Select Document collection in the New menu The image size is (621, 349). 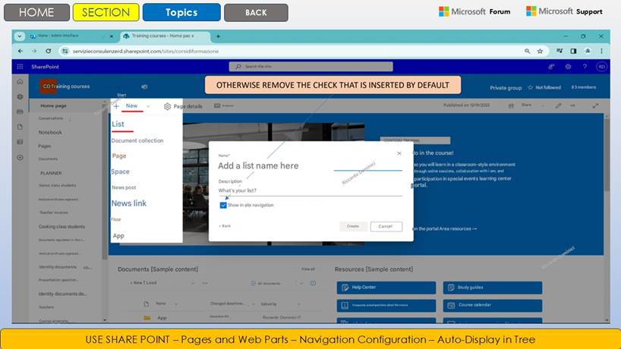click(x=137, y=140)
